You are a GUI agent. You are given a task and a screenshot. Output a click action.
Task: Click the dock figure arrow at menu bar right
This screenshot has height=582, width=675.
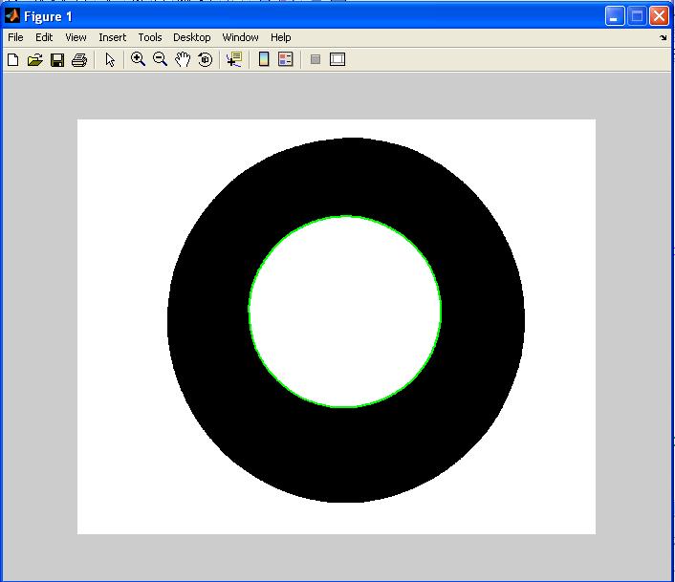[664, 38]
